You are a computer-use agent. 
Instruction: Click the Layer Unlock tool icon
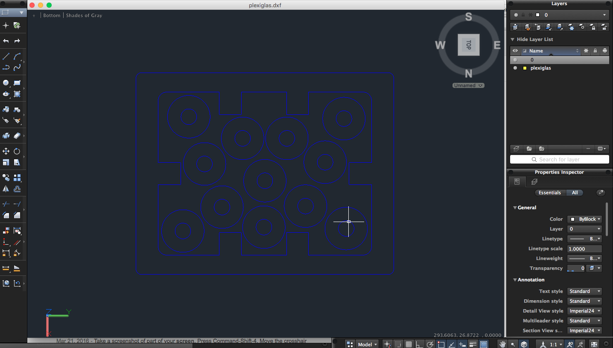604,27
